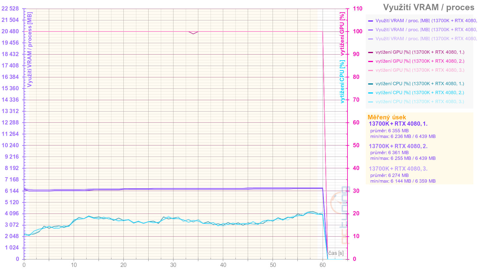Click heading '13700K + RTX 4080, 1.'
Viewport: 479px width, 269px height.
pyautogui.click(x=398, y=124)
